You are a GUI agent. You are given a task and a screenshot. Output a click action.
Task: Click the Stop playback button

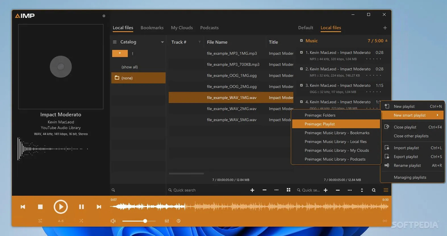pyautogui.click(x=40, y=207)
